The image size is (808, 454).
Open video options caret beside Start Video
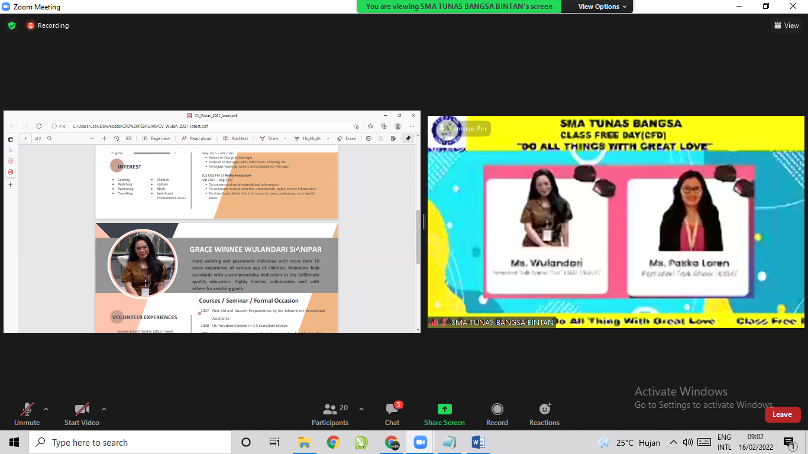click(x=104, y=409)
